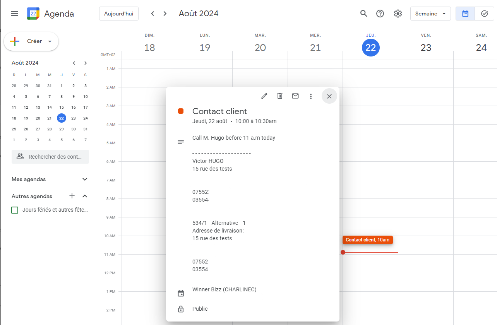Collapse the Mes agendas section
This screenshot has width=497, height=325.
[84, 179]
